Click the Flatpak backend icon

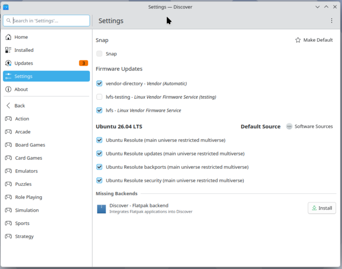coord(101,209)
